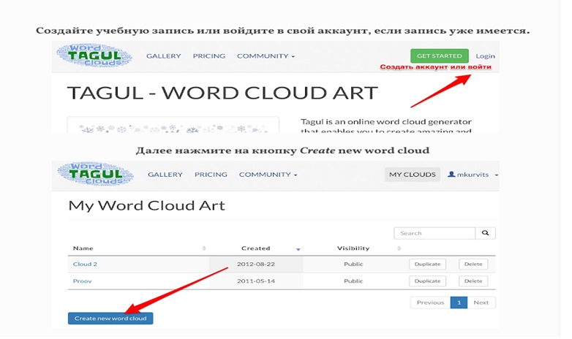Click the Public visibility cell for Cloud 2

pos(353,264)
